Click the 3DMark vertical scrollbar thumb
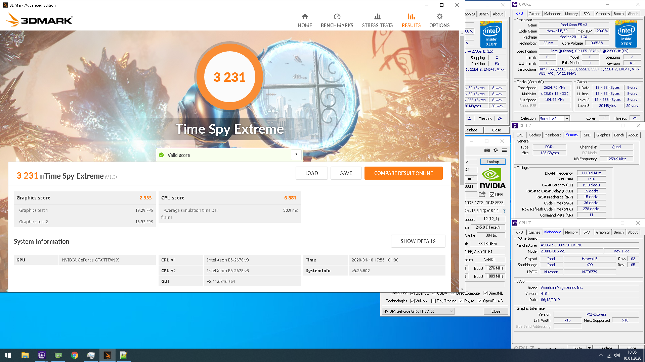The image size is (645, 362). (x=462, y=111)
